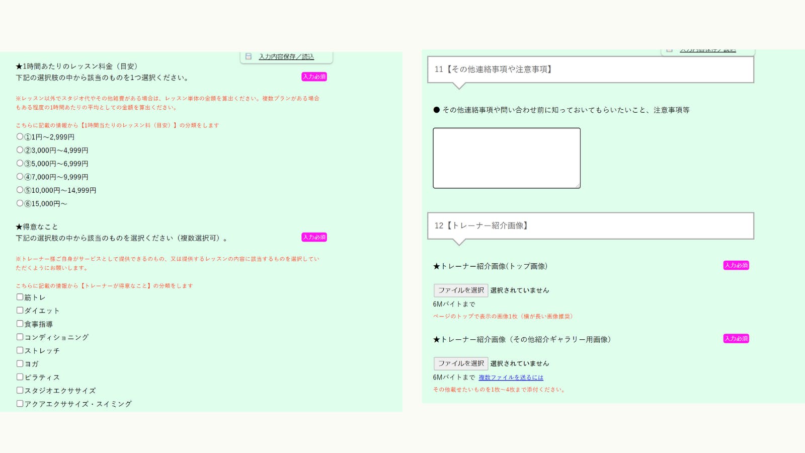Check the 筋トレ checkbox
The height and width of the screenshot is (453, 805).
(20, 297)
